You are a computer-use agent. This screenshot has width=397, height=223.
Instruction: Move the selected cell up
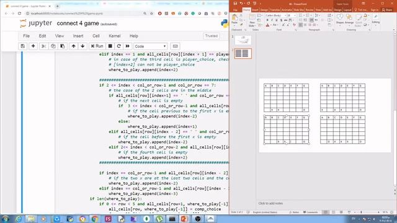pos(73,46)
